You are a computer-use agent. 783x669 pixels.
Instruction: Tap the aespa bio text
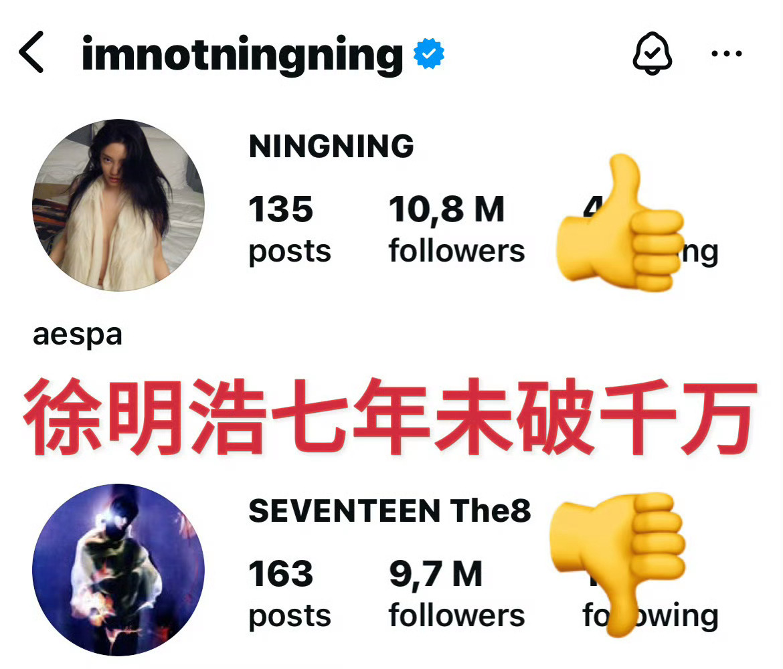(x=78, y=335)
